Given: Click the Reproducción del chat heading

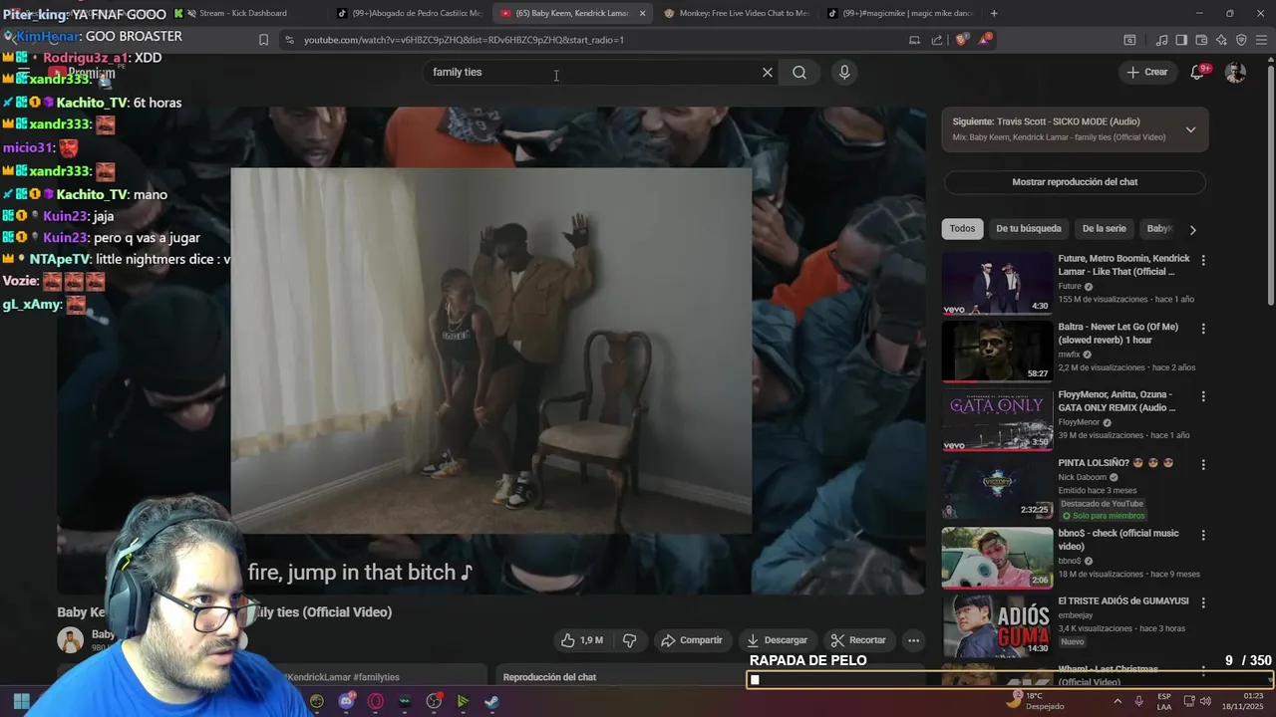Looking at the screenshot, I should [x=549, y=677].
